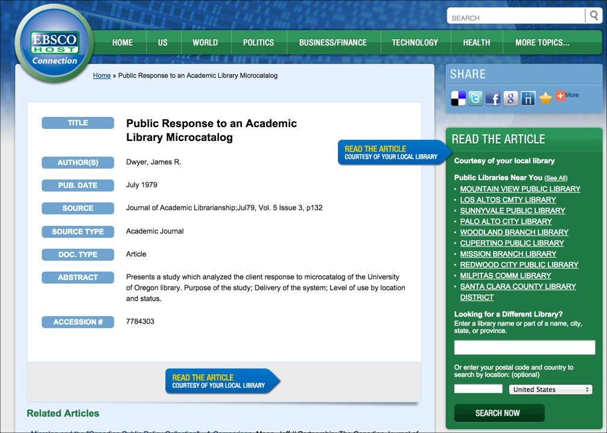Screen dimensions: 607x433
Task: Open More sharing options
Action: click(567, 95)
